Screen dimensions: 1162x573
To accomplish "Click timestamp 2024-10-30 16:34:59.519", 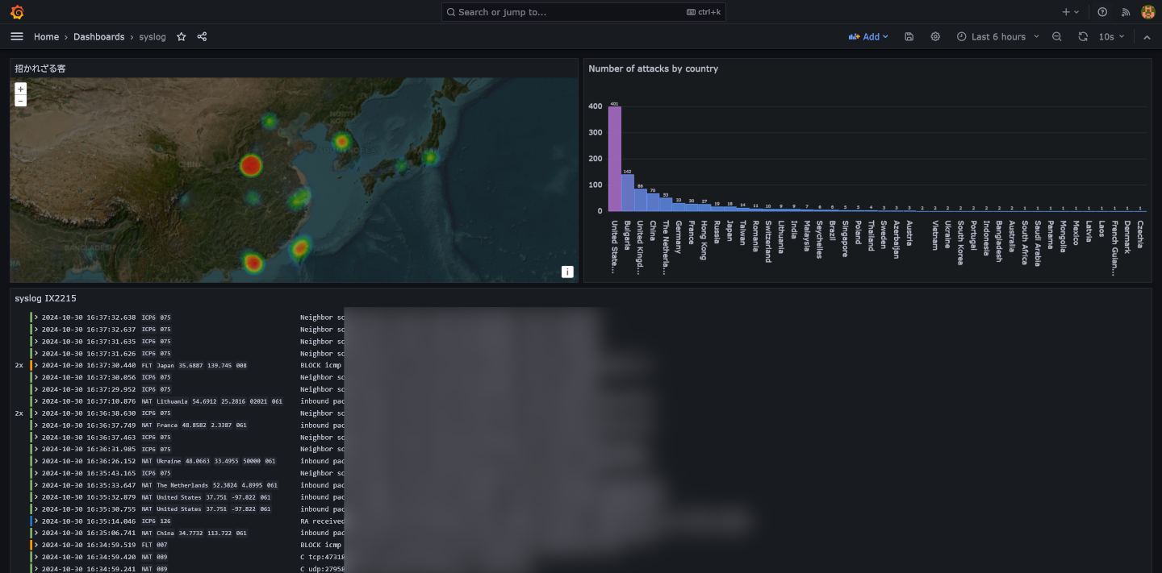I will click(x=89, y=545).
